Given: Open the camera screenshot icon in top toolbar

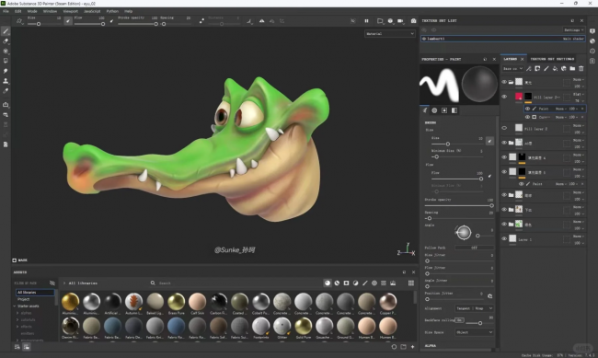Looking at the screenshot, I should click(413, 21).
